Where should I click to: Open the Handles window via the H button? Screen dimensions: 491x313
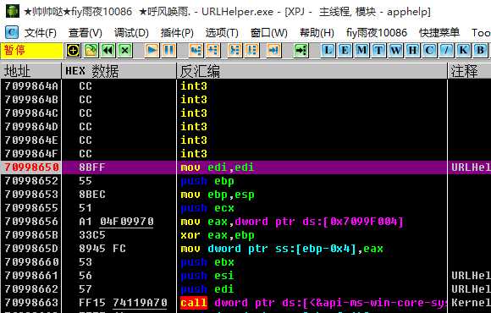[412, 51]
